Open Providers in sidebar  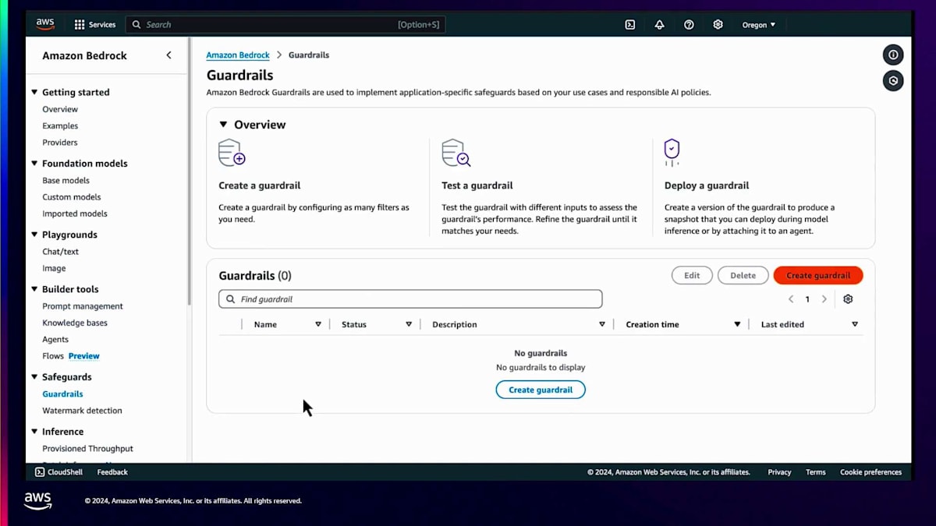click(60, 143)
